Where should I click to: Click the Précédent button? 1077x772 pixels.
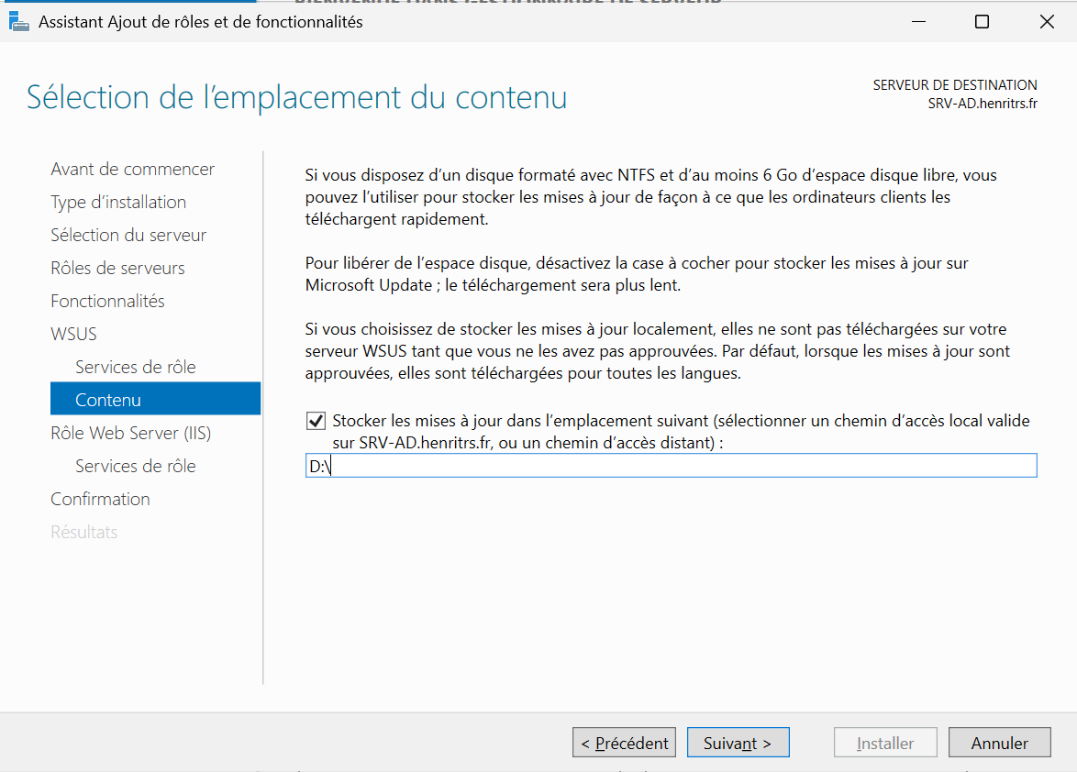click(x=624, y=743)
